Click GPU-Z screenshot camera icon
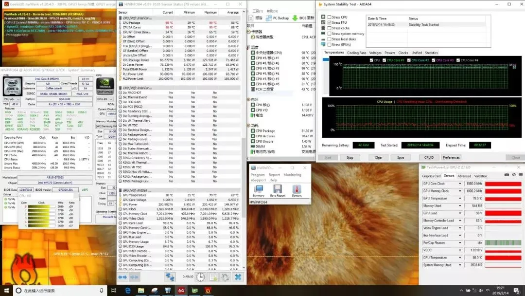The height and width of the screenshot is (296, 525). click(x=507, y=175)
